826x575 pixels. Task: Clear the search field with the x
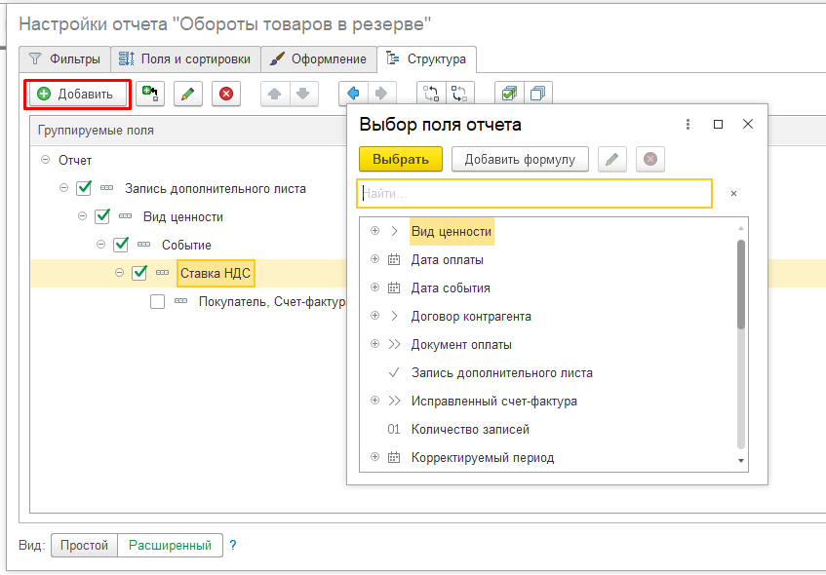pos(733,194)
